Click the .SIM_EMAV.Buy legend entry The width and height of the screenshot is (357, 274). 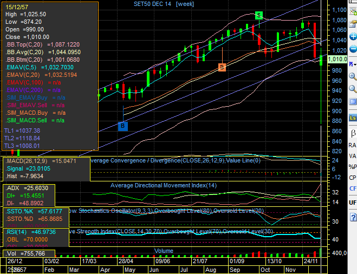[x=35, y=97]
